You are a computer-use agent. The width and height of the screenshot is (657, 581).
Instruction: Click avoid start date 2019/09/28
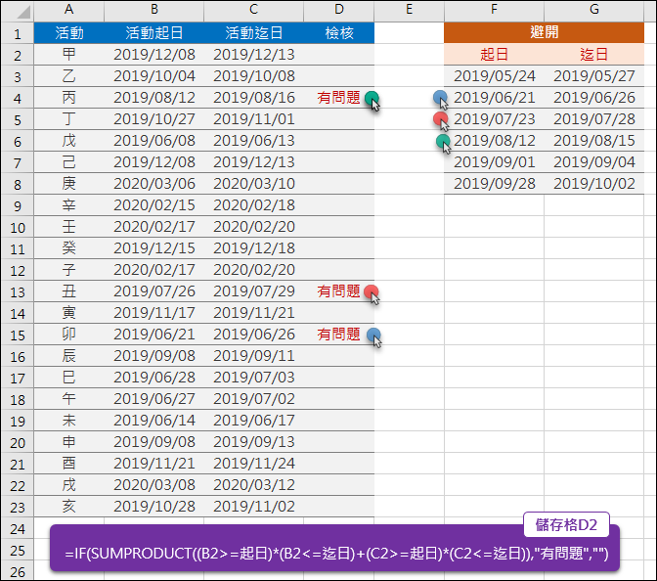(x=494, y=184)
